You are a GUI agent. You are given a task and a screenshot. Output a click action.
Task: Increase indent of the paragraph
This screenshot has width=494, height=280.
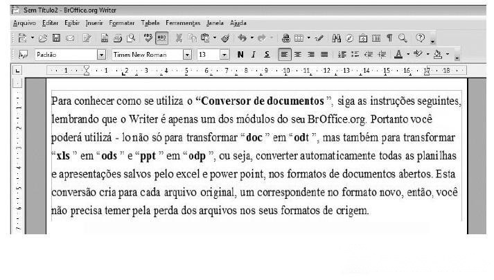382,55
